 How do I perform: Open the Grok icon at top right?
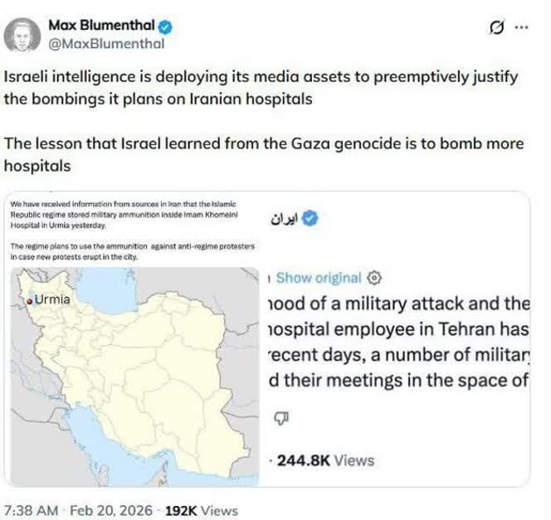pos(496,27)
